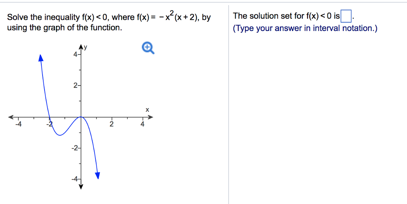407x204 pixels.
Task: Click the x-axis tick label 2
Action: point(112,124)
